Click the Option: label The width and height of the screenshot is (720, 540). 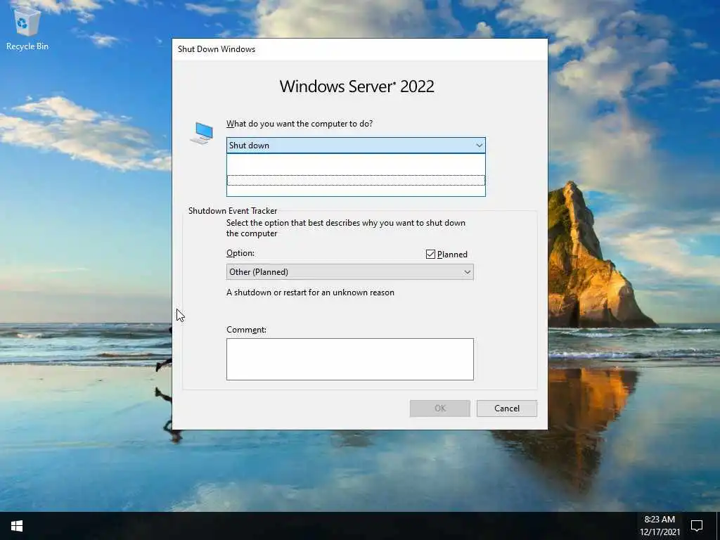pyautogui.click(x=240, y=253)
